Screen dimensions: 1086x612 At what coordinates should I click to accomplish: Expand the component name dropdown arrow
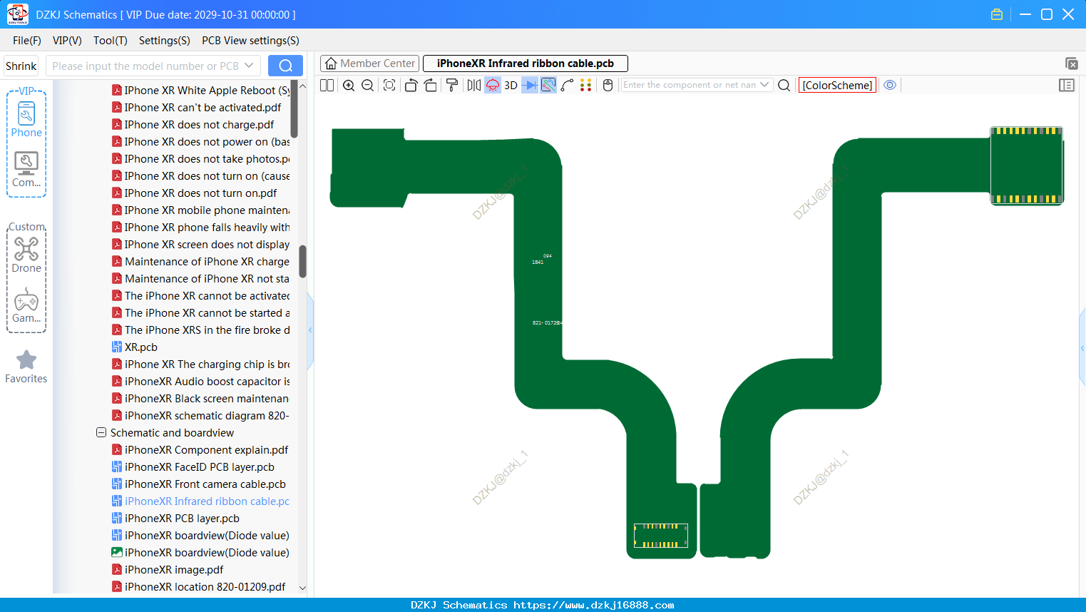pyautogui.click(x=765, y=84)
